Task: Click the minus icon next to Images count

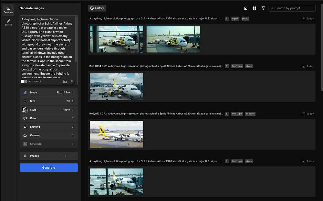Action: click(59, 156)
